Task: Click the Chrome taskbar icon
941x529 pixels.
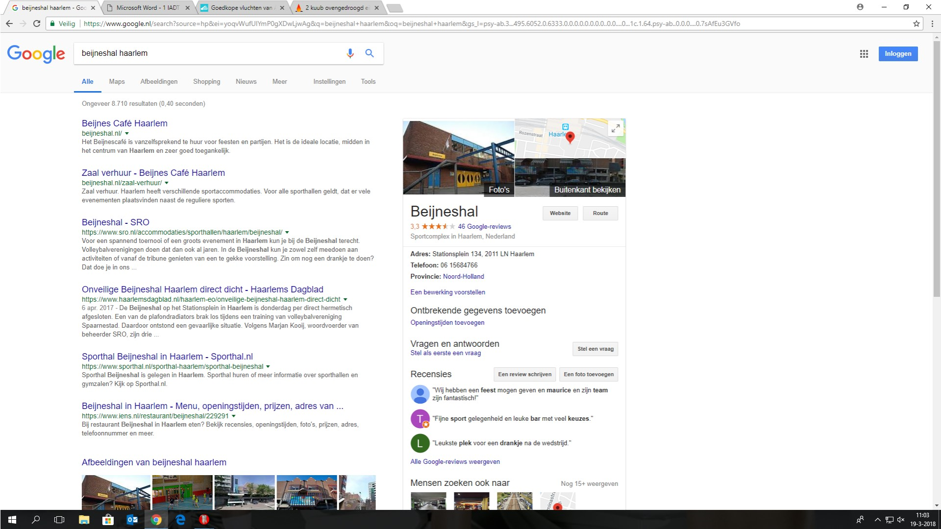Action: point(156,520)
